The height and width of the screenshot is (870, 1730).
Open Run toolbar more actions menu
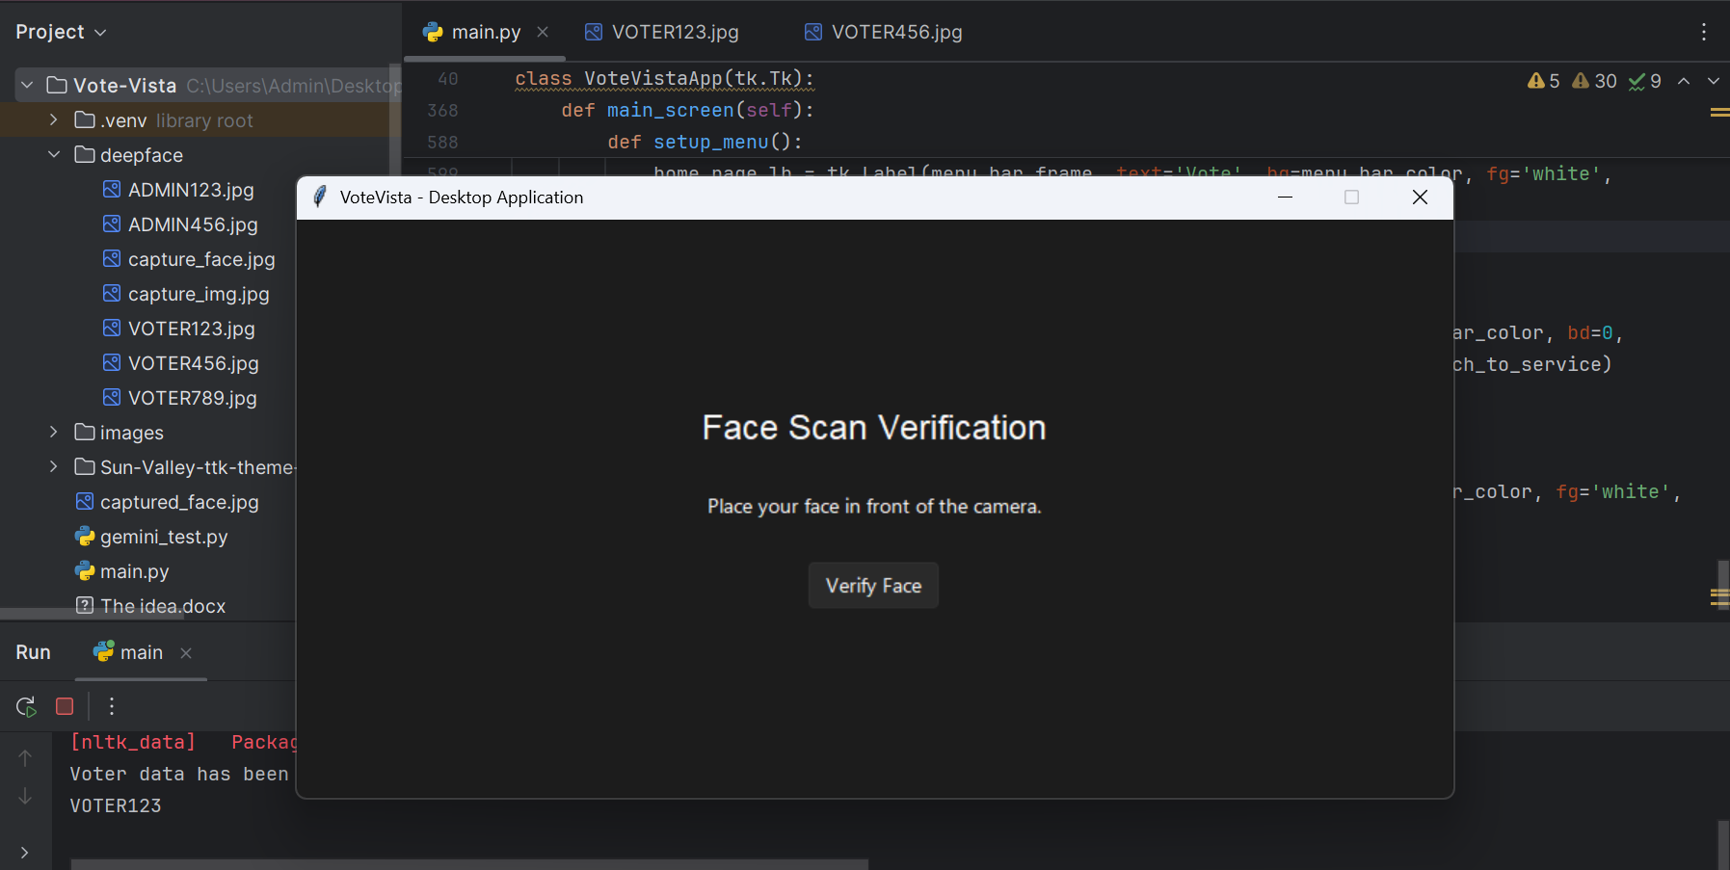(x=112, y=706)
